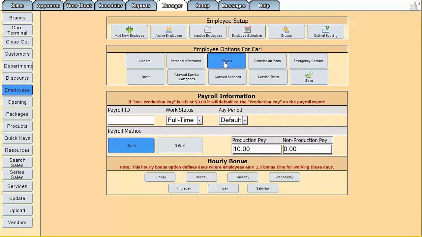
Task: Select Hourly payroll method
Action: pyautogui.click(x=131, y=145)
